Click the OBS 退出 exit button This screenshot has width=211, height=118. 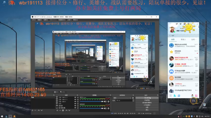147,110
